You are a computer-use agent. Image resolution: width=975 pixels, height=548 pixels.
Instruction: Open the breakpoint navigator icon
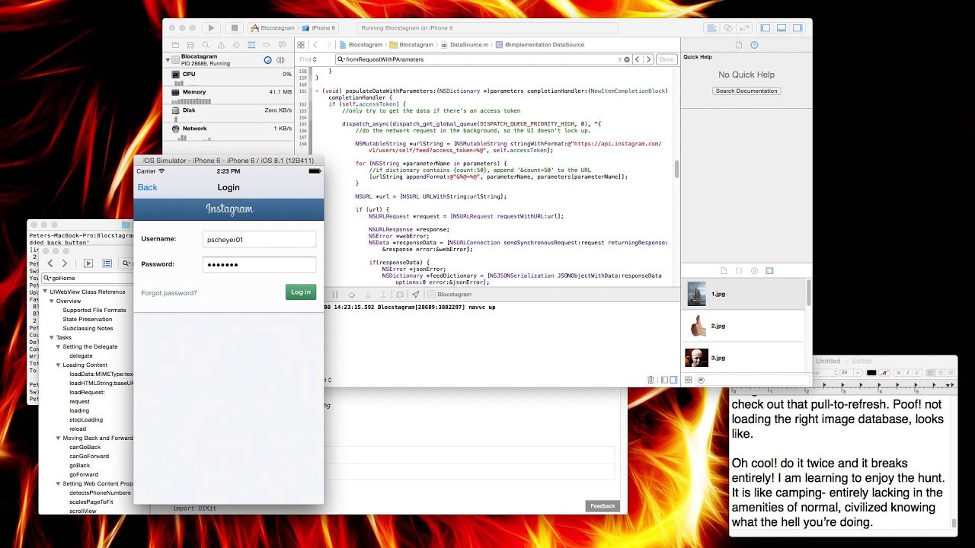[x=267, y=45]
